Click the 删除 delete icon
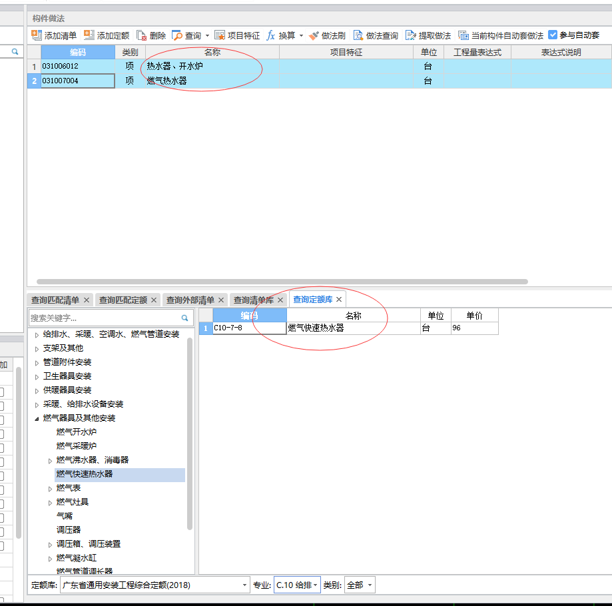Image resolution: width=612 pixels, height=606 pixels. click(141, 35)
